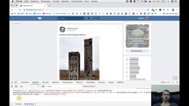Click the Заброшенное post avatar
Image resolution: width=189 pixels, height=106 pixels.
tap(62, 29)
